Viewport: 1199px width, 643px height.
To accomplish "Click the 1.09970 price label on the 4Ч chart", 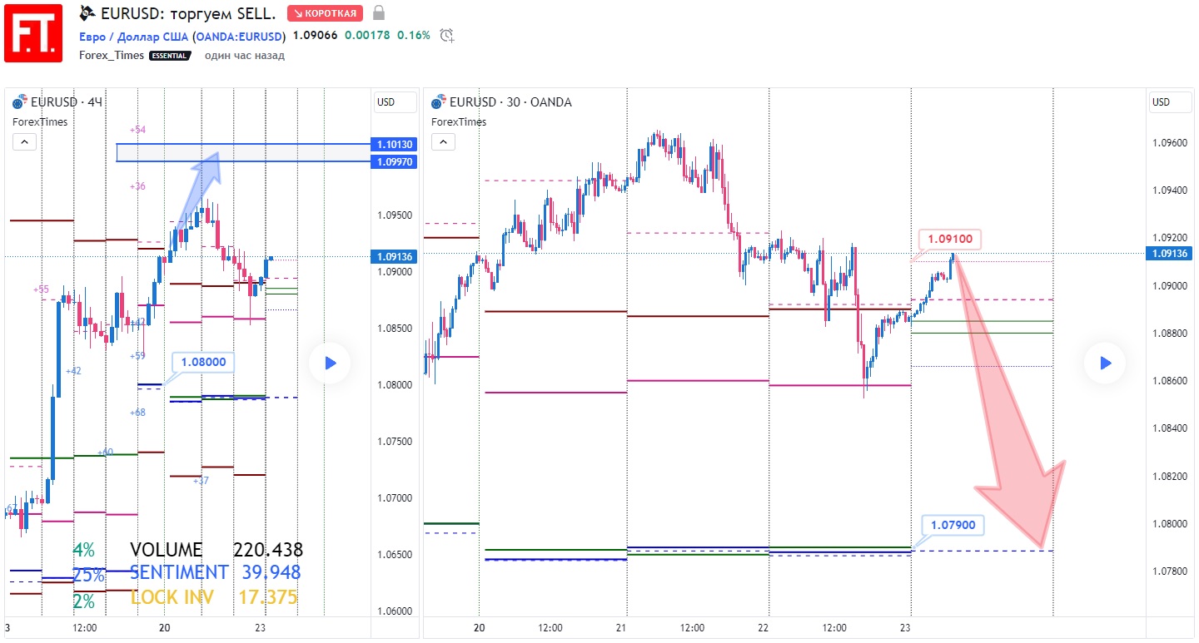I will (x=395, y=161).
